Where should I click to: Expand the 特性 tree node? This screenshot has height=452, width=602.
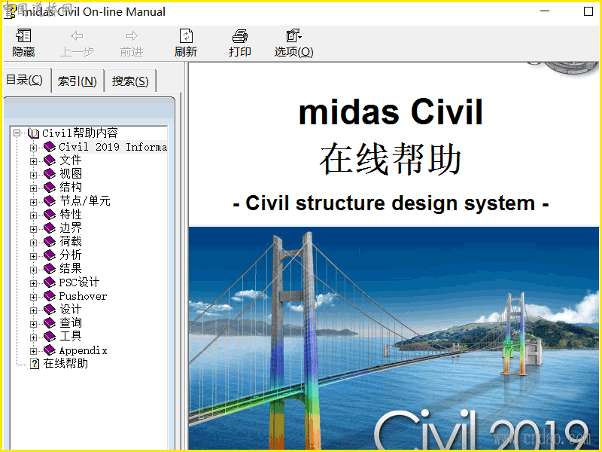click(x=33, y=215)
